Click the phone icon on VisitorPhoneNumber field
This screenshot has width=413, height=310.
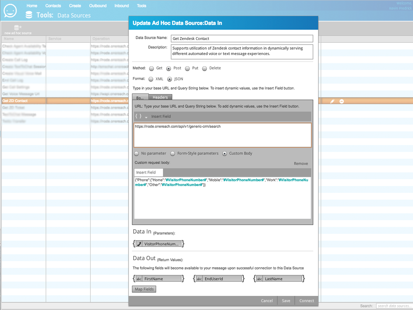(139, 244)
